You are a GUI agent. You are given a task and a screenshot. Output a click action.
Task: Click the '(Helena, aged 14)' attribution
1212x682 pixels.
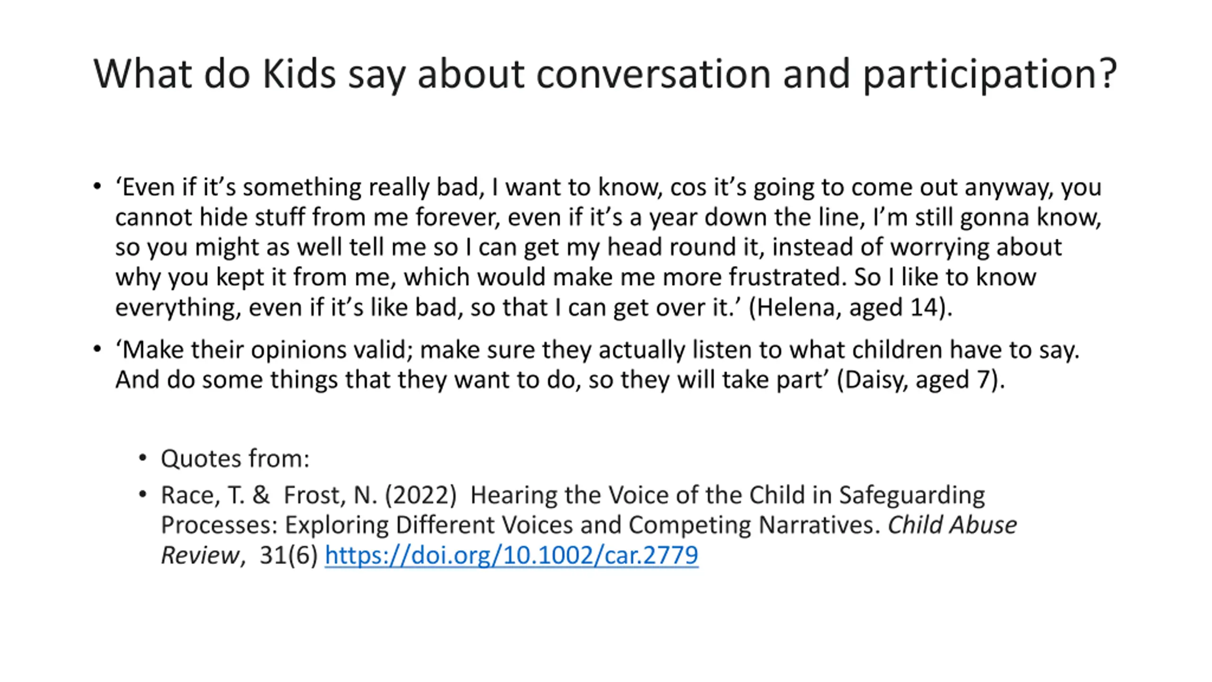850,307
